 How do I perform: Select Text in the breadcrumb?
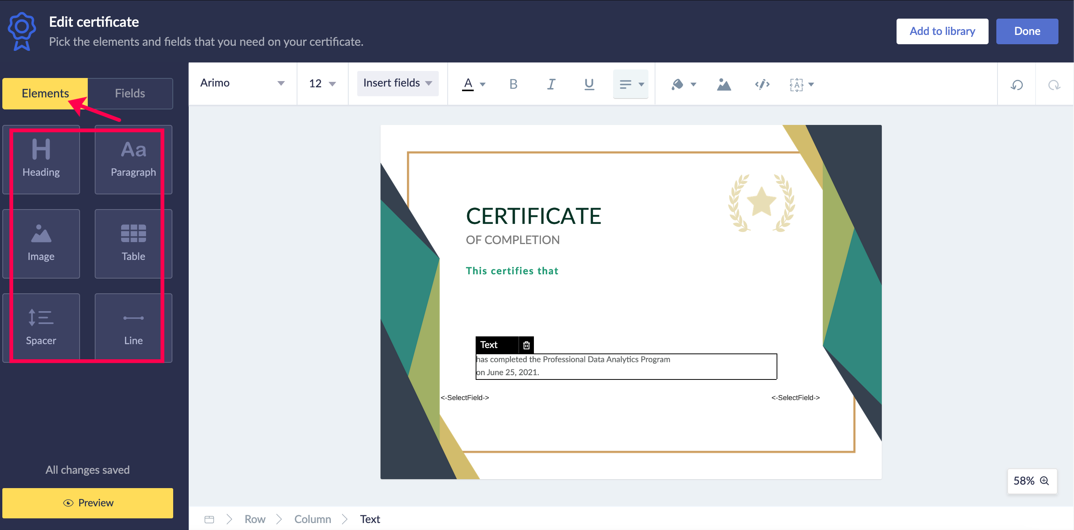[x=370, y=519]
